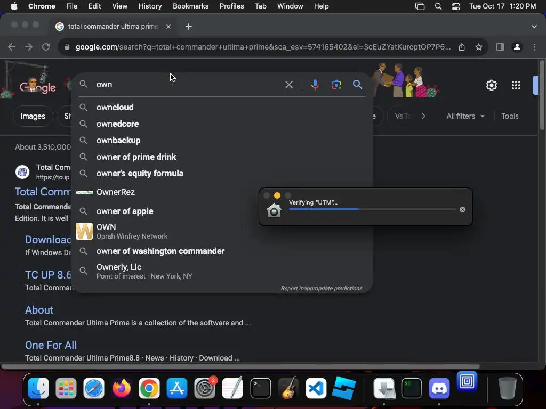Start voice search with the microphone icon
This screenshot has width=546, height=409.
[x=315, y=85]
